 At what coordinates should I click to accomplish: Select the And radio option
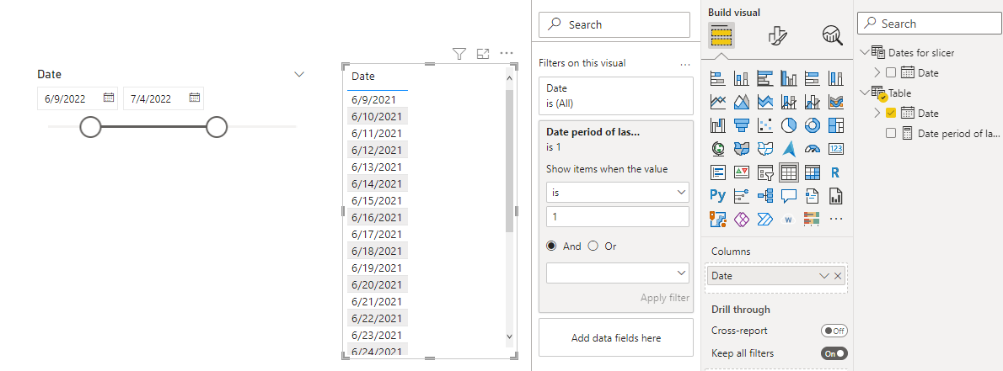point(551,246)
